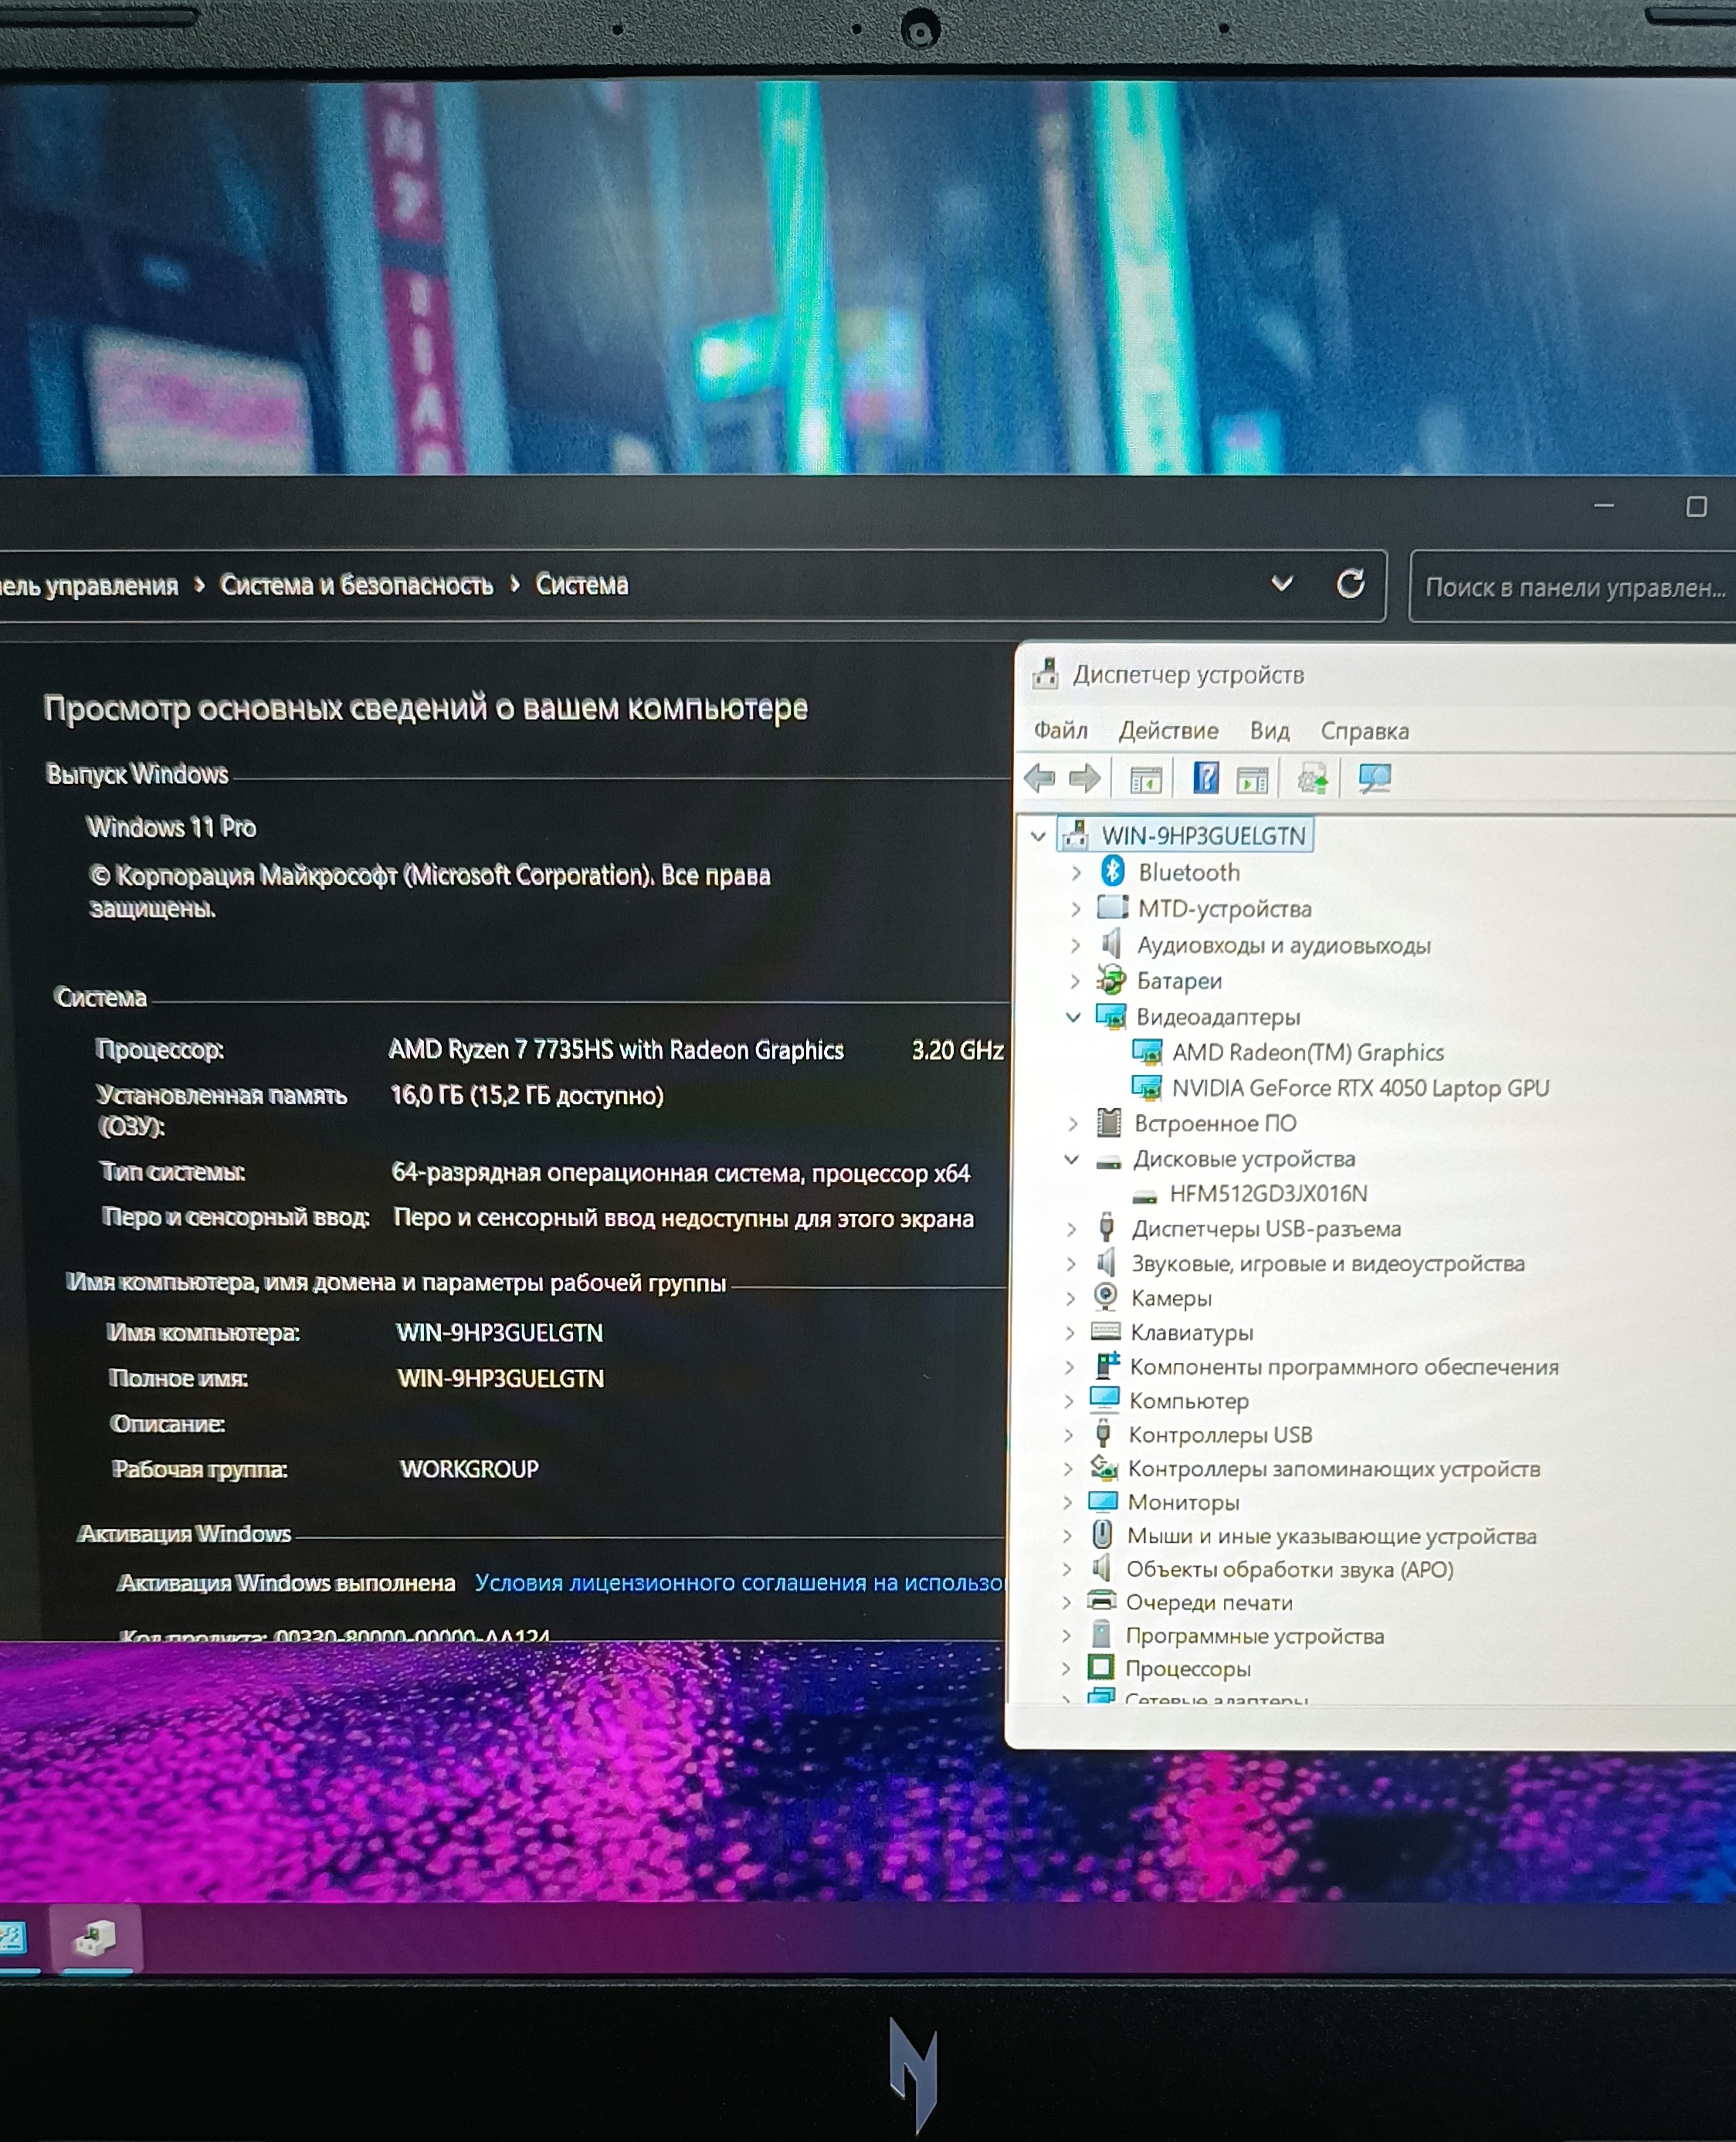Select the NVIDIA GeForce RTX 4050 adapter icon
This screenshot has width=1736, height=2142.
(1147, 1087)
